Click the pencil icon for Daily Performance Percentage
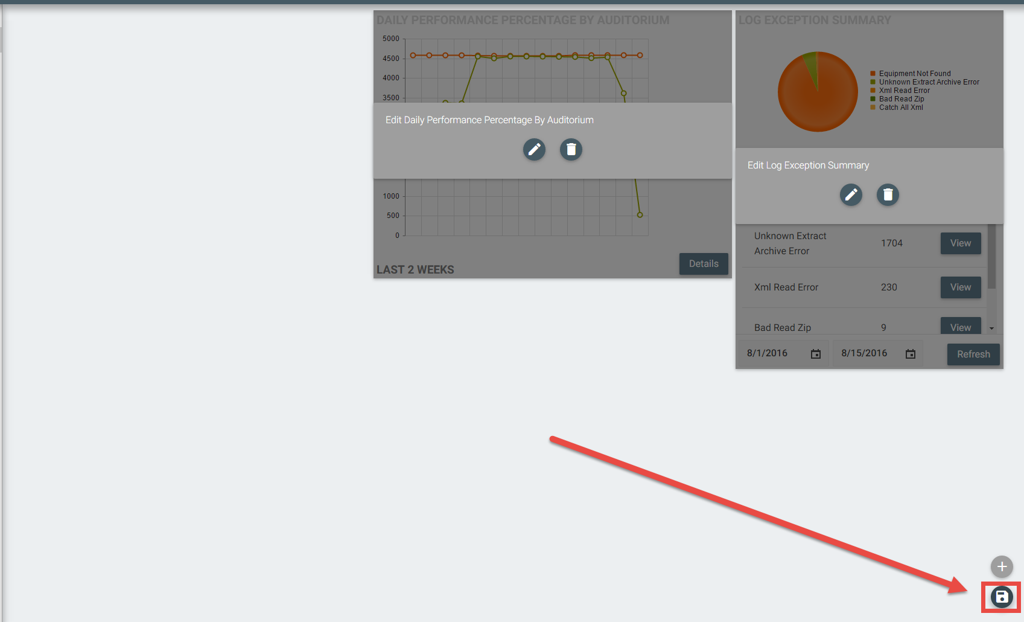 pyautogui.click(x=534, y=149)
